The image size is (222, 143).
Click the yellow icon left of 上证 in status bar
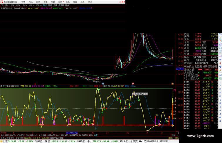(x=1, y=142)
